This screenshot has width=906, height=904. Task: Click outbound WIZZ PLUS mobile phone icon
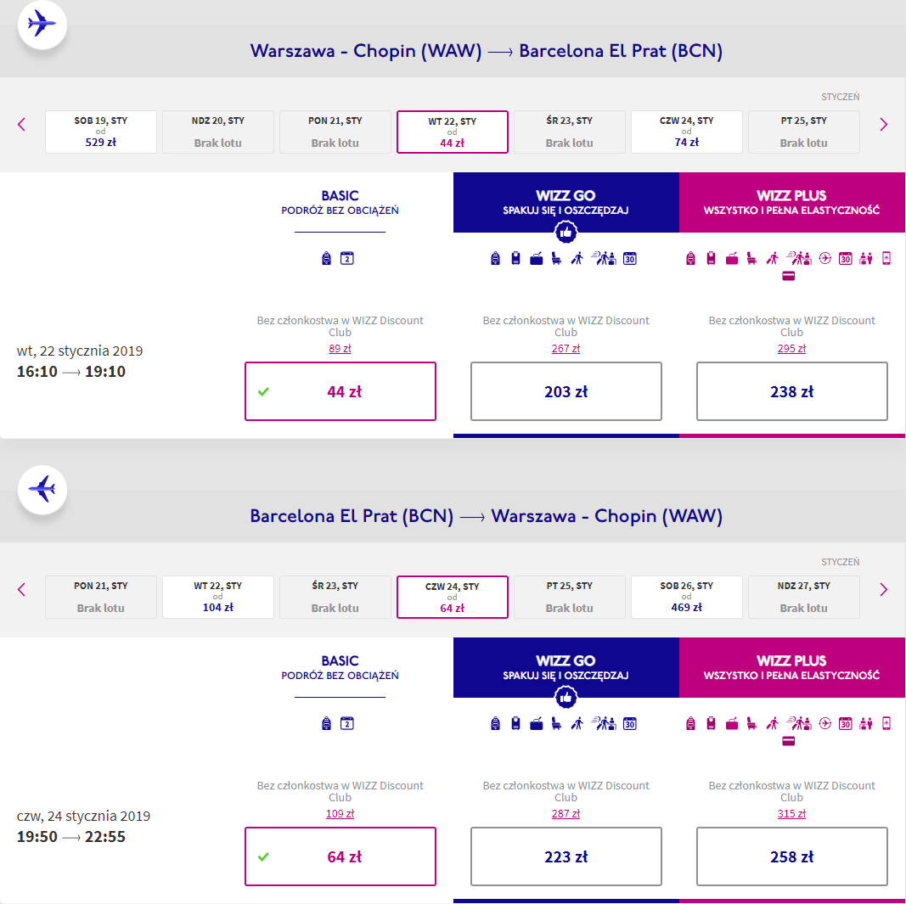[x=886, y=258]
